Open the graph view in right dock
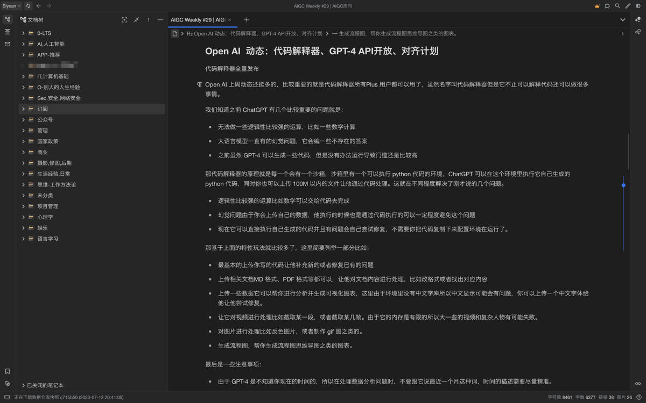Screen dimensions: 646x403 pos(638,19)
